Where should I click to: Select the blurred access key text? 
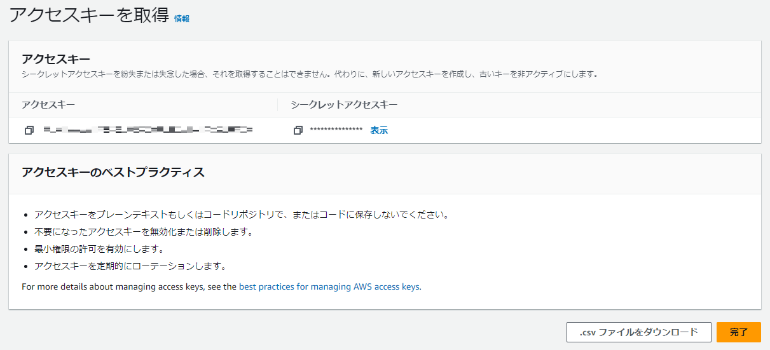pyautogui.click(x=148, y=130)
